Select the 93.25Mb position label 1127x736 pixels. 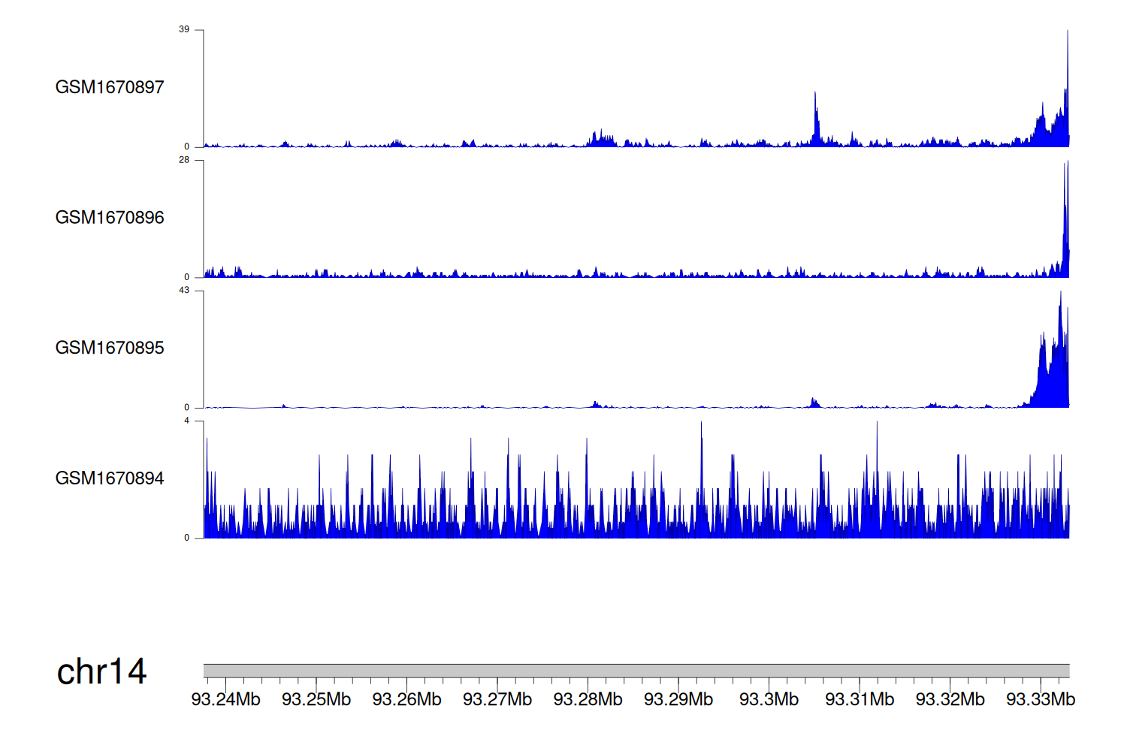316,699
